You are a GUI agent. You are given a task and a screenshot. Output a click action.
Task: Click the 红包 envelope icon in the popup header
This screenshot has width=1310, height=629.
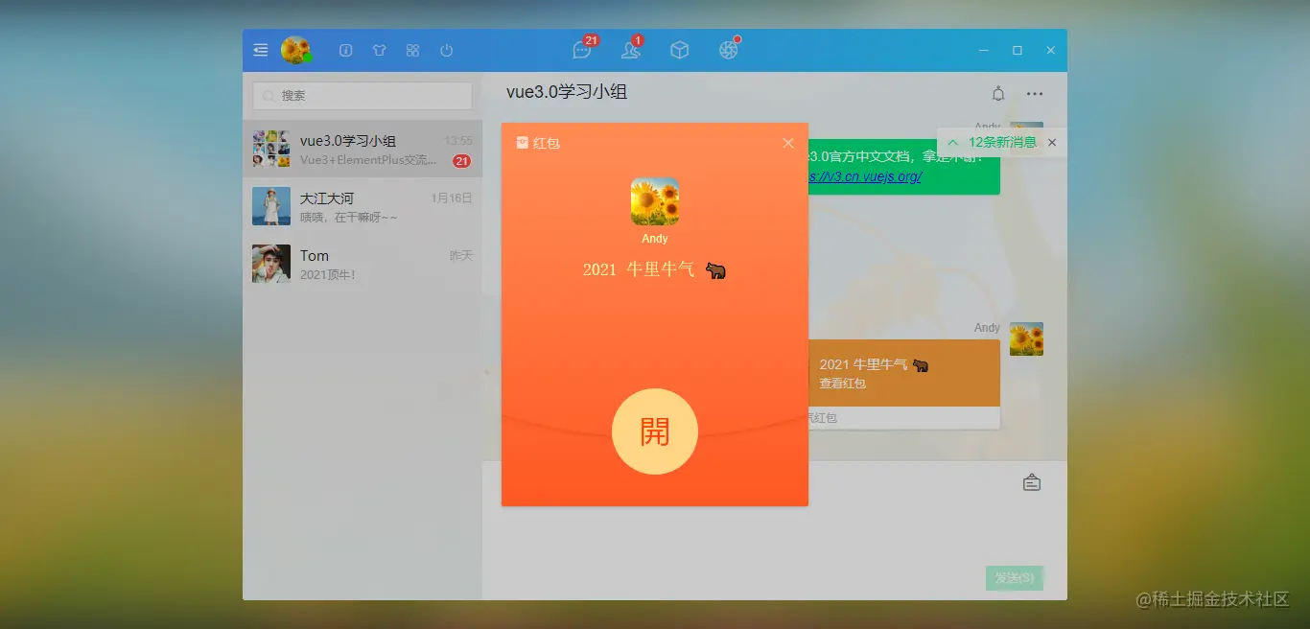coord(522,143)
